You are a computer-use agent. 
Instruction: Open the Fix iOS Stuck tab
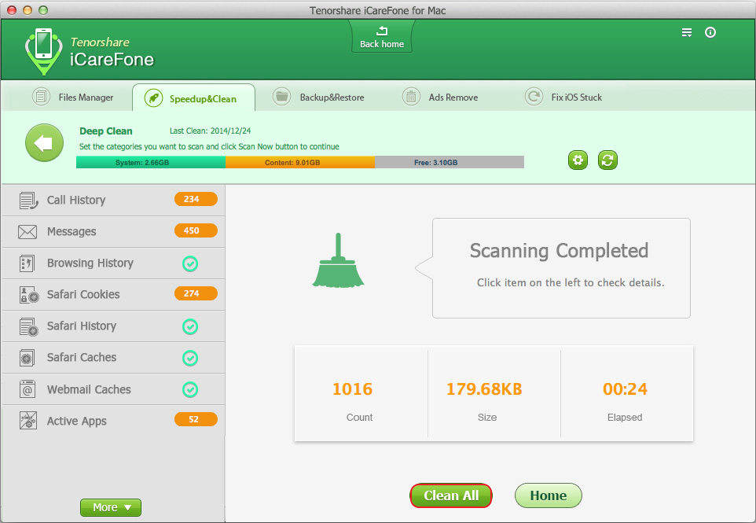563,97
